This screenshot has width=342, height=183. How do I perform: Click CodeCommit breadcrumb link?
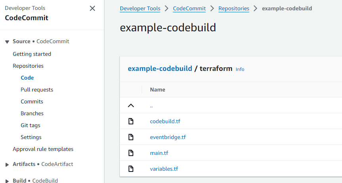(x=189, y=8)
